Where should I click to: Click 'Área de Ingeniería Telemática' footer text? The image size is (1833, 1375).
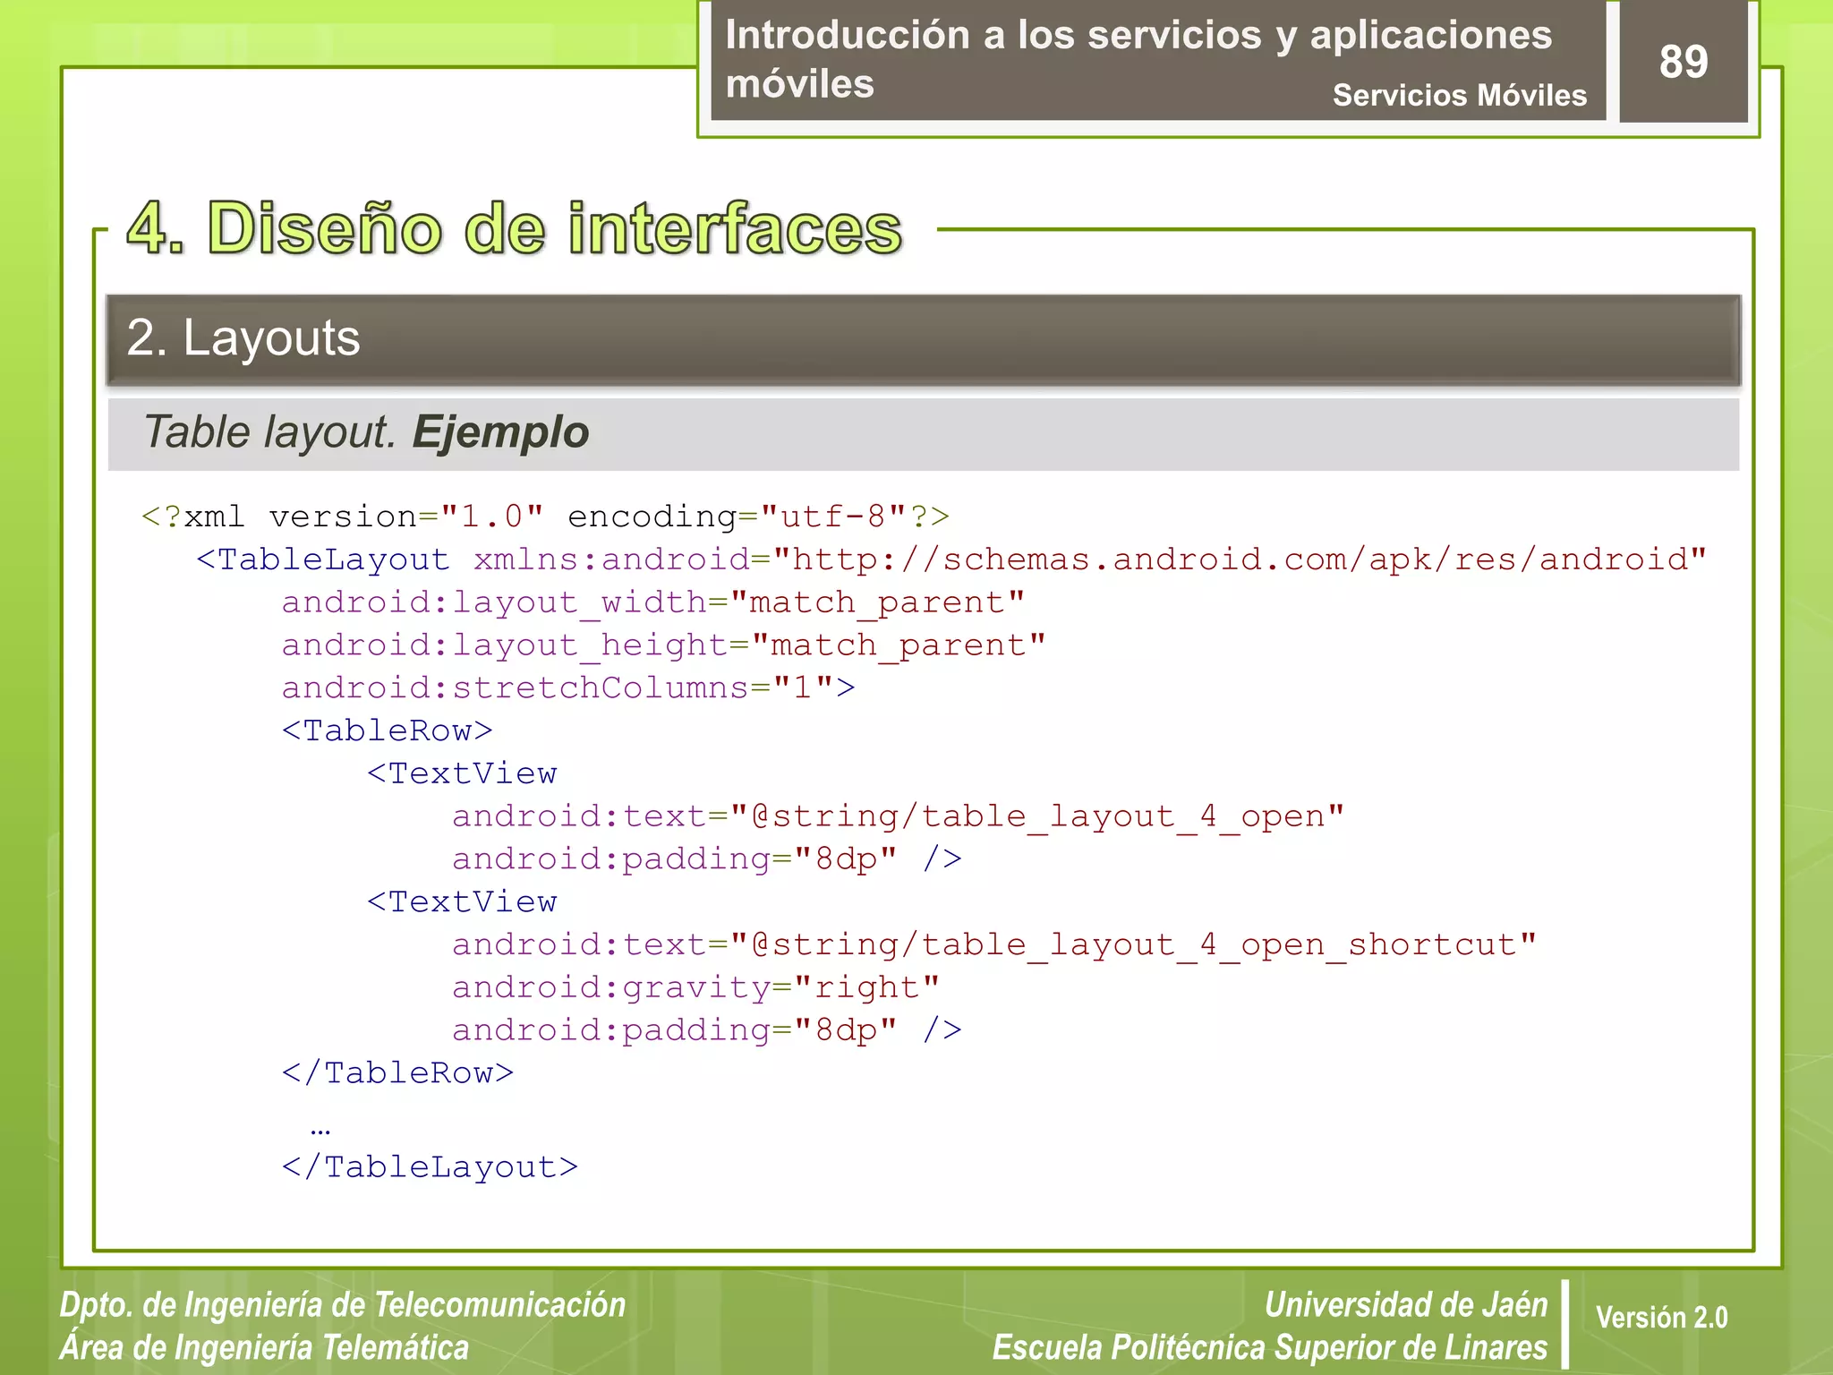pos(264,1347)
